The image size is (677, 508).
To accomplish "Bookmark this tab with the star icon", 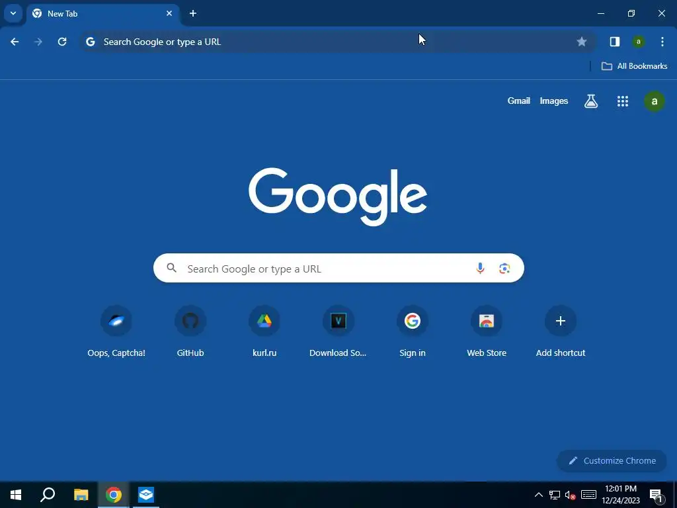I will 582,42.
